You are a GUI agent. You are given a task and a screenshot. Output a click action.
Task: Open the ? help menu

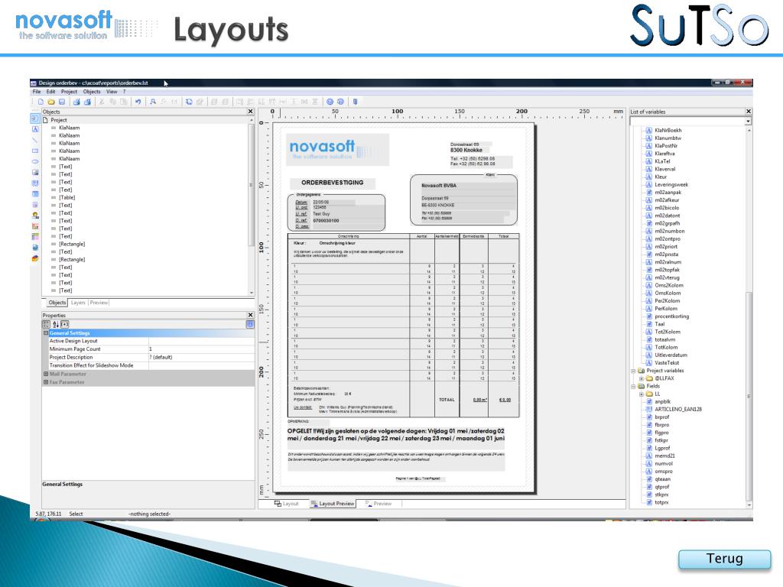(x=125, y=92)
